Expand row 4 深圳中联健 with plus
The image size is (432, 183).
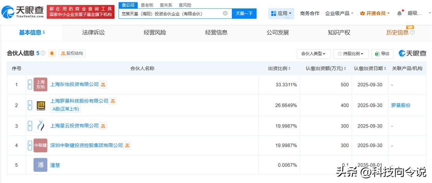point(30,146)
